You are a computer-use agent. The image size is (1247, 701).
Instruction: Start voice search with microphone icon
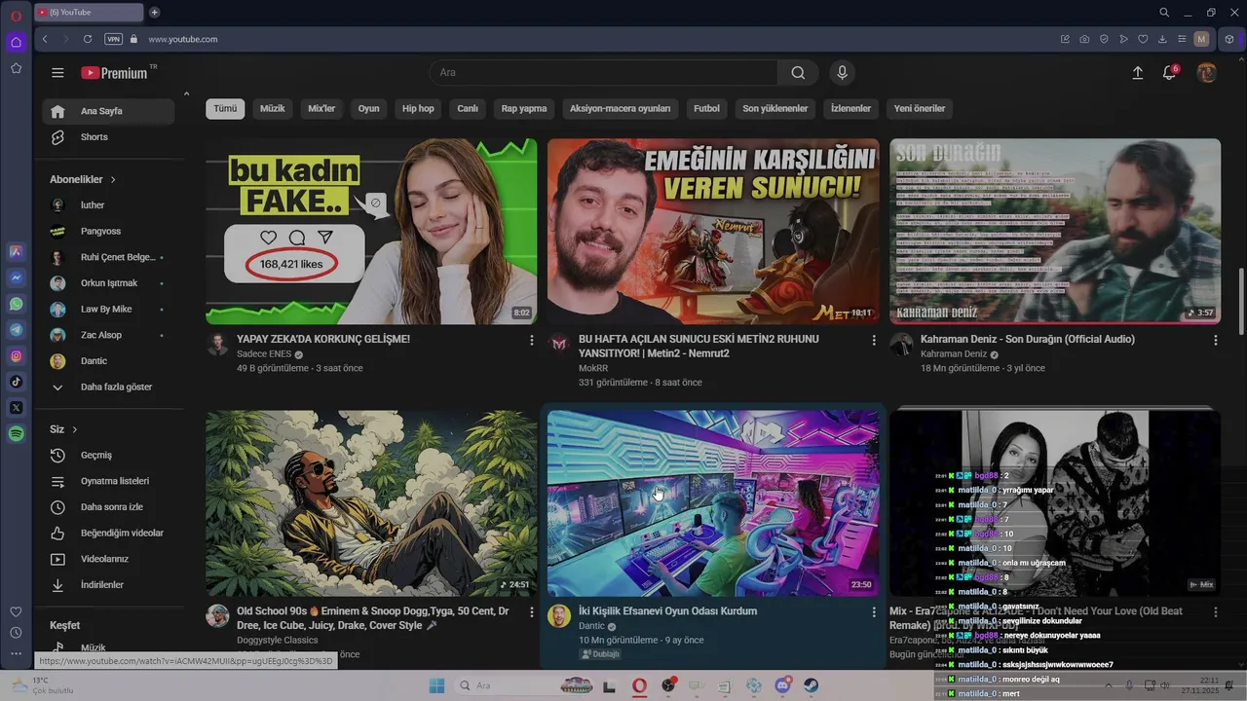tap(843, 73)
